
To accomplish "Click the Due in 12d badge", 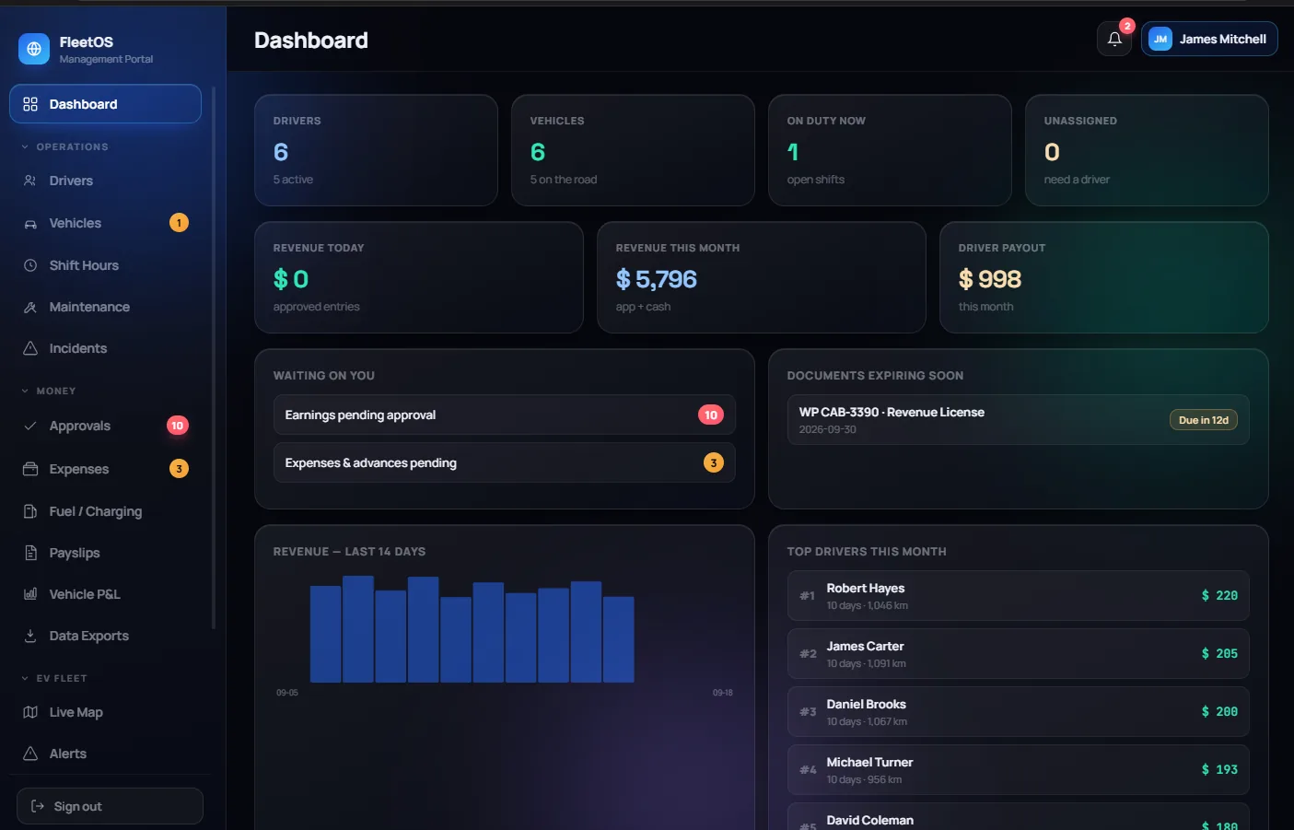I will (x=1203, y=420).
